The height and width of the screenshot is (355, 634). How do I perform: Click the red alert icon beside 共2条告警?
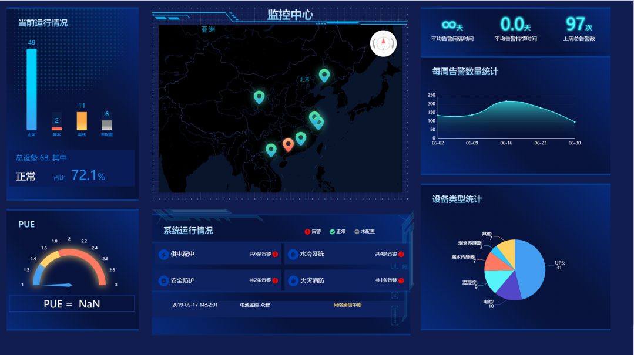point(276,280)
